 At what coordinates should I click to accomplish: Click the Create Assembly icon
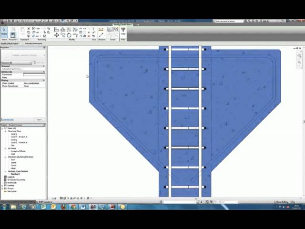(x=110, y=30)
